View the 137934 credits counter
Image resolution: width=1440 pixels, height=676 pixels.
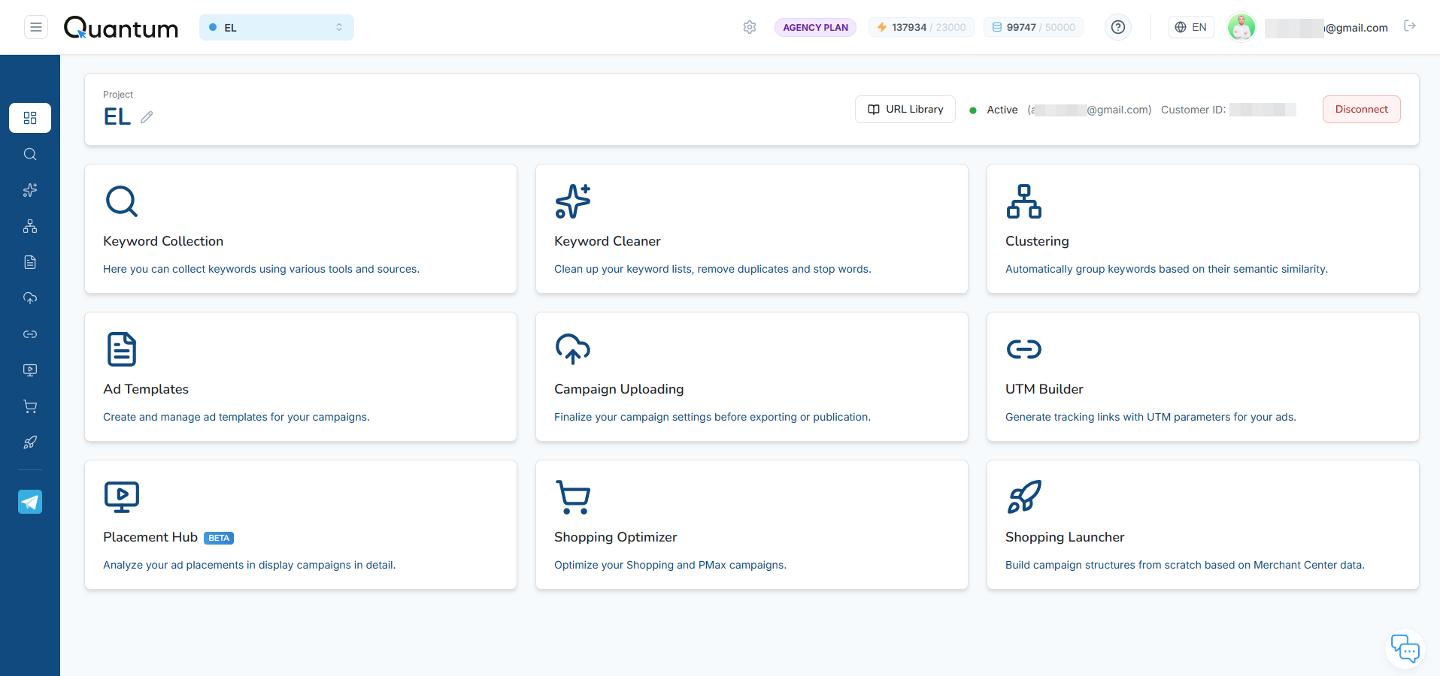[921, 27]
